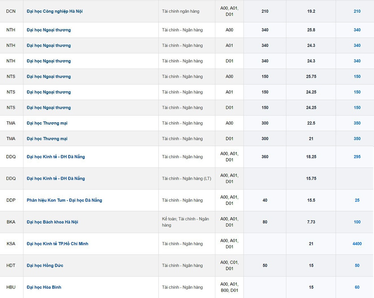Image resolution: width=374 pixels, height=298 pixels.
Task: Open Đại học Kinh tế - ĐH Đà Nẵng in the (LT) row
Action: [x=56, y=179]
